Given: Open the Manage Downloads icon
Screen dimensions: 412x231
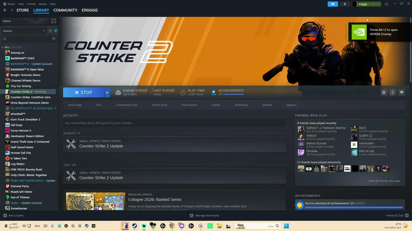Looking at the screenshot, I should 192,216.
